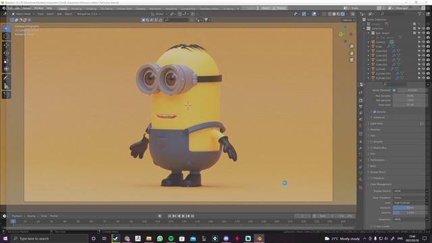Open the Global transform orientation dropdown

click(159, 13)
